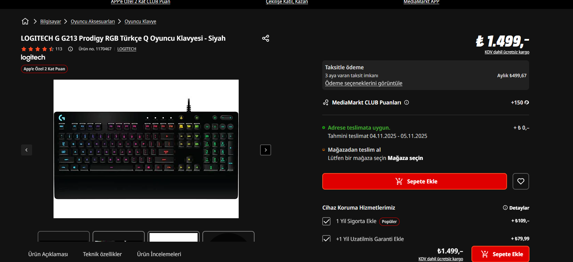Switch to the Teknik özellikler tab
The image size is (573, 262).
click(x=102, y=254)
